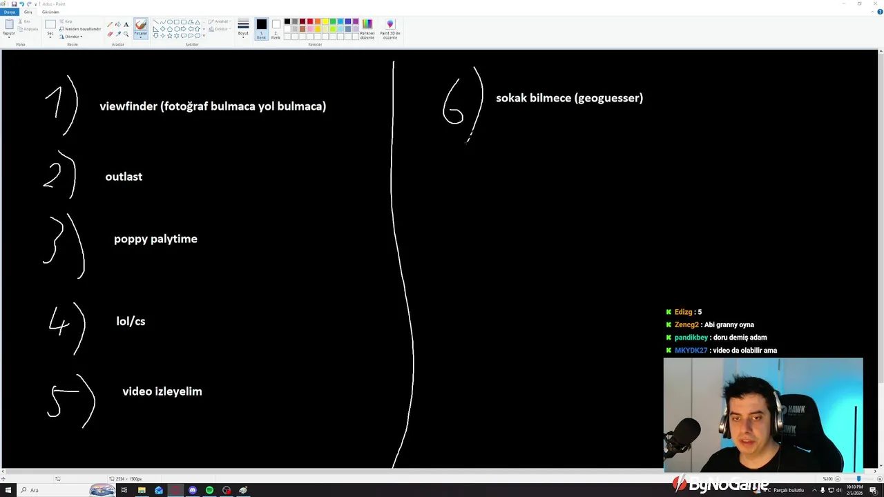
Task: Click the volume speaker tray icon
Action: pyautogui.click(x=838, y=490)
